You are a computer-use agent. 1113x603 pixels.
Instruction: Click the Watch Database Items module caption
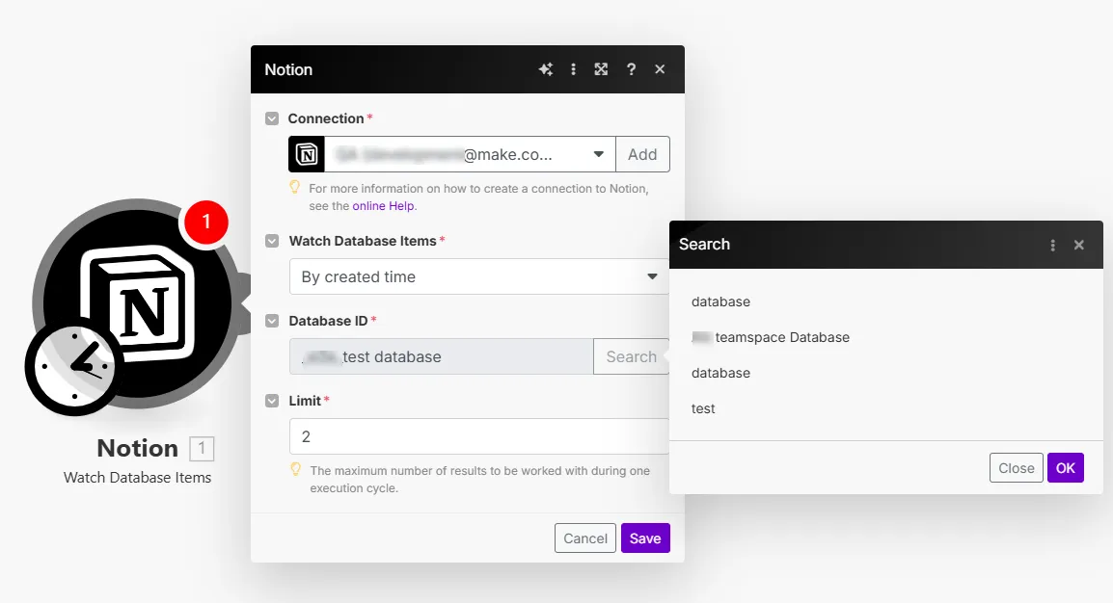(137, 479)
